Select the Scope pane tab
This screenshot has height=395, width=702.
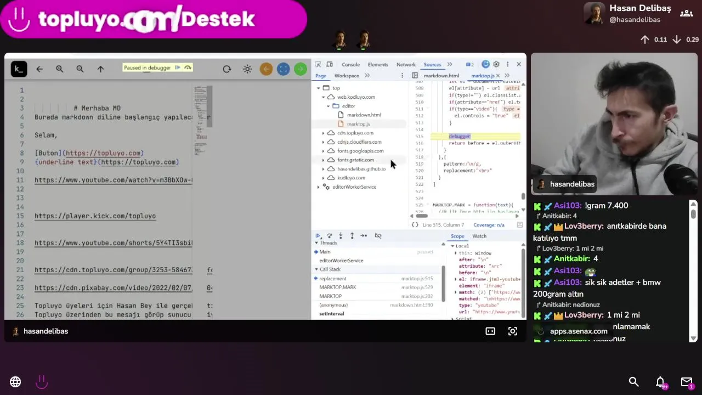click(x=457, y=236)
